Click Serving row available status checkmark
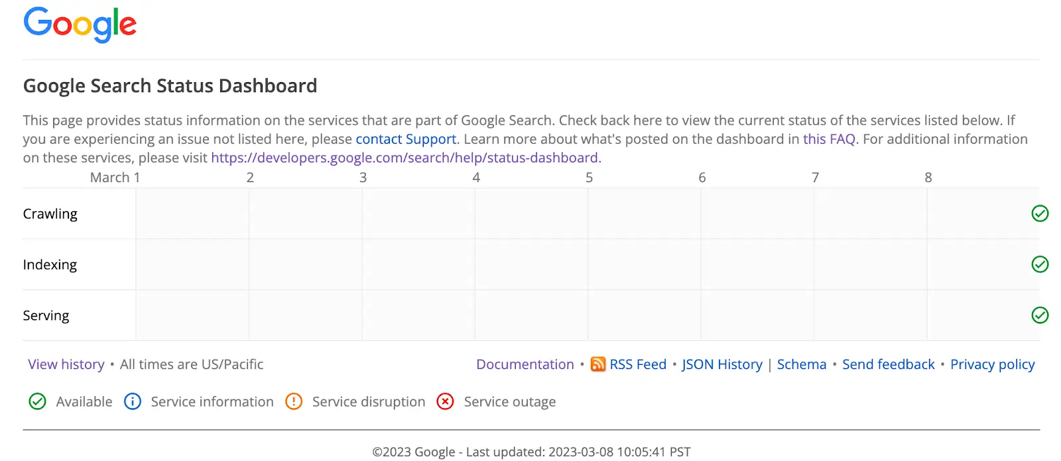 tap(1040, 315)
